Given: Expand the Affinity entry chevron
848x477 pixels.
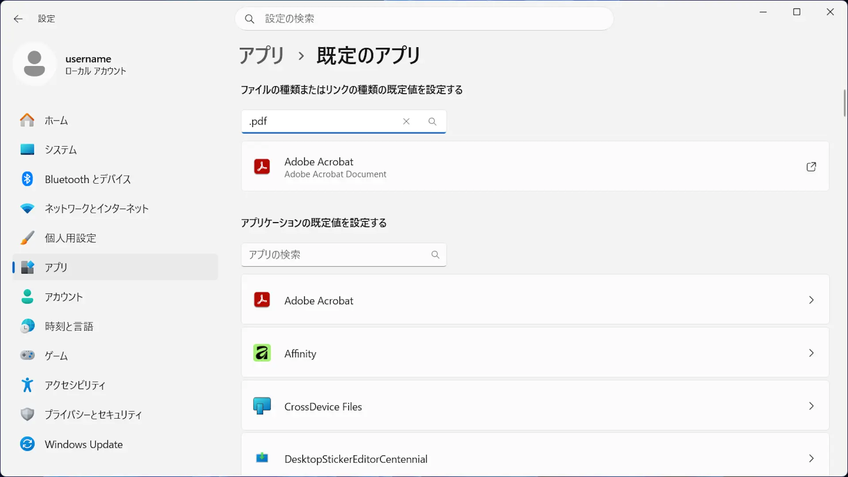Looking at the screenshot, I should (811, 353).
